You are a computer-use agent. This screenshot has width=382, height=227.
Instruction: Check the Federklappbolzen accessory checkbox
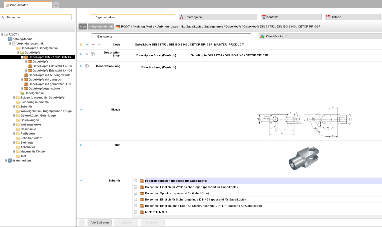[x=135, y=181]
